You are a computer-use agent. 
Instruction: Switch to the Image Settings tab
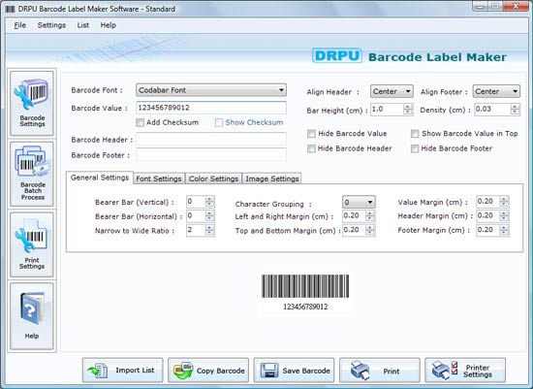[x=272, y=178]
